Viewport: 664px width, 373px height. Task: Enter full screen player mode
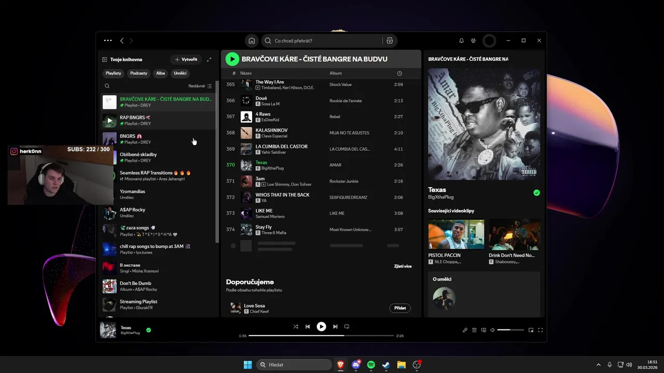[x=541, y=330]
